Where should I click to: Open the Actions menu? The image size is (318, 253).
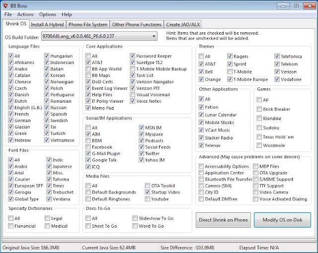(25, 14)
